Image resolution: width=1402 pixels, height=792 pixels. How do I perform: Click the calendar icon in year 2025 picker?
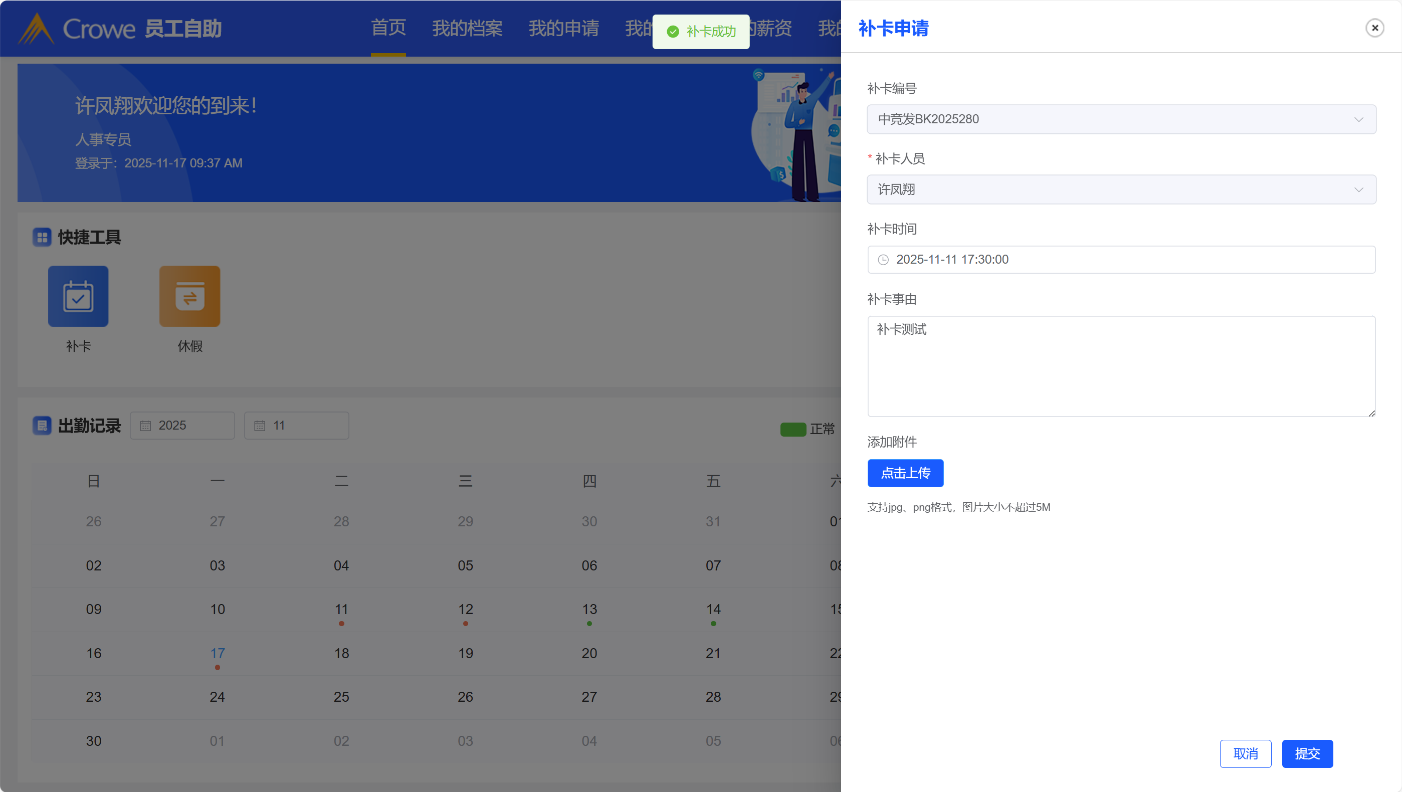click(145, 426)
